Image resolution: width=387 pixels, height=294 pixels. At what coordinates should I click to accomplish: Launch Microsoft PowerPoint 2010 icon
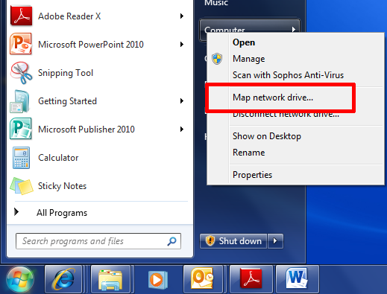click(21, 44)
